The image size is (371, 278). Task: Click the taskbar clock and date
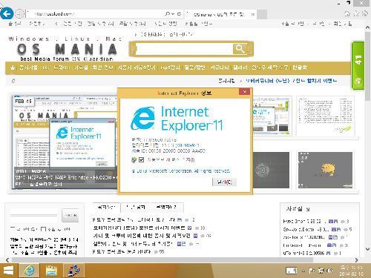351,271
